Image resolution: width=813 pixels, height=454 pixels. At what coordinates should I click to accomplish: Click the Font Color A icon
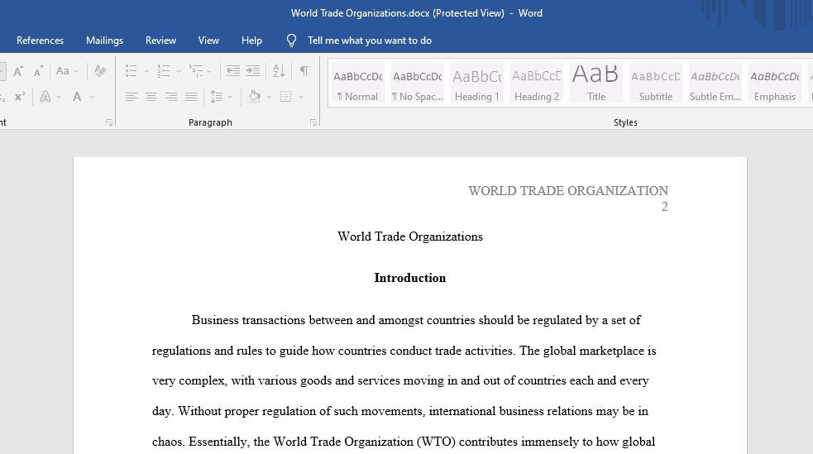pos(77,97)
